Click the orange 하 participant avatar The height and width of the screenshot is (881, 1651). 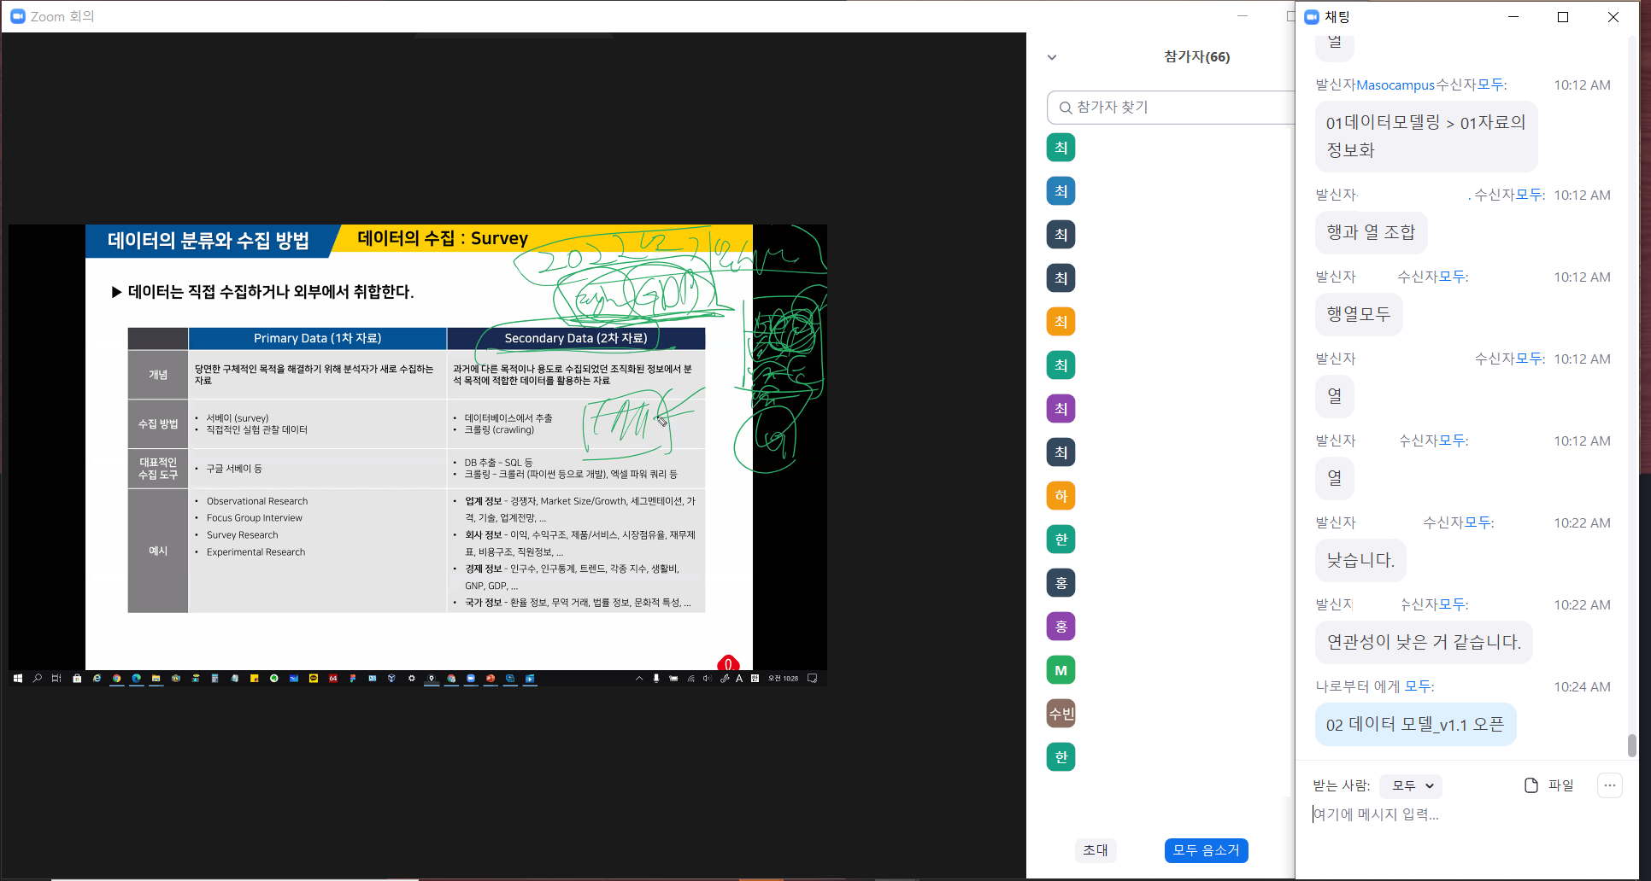1061,496
